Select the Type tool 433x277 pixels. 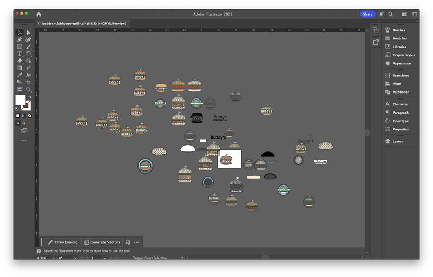(x=19, y=54)
